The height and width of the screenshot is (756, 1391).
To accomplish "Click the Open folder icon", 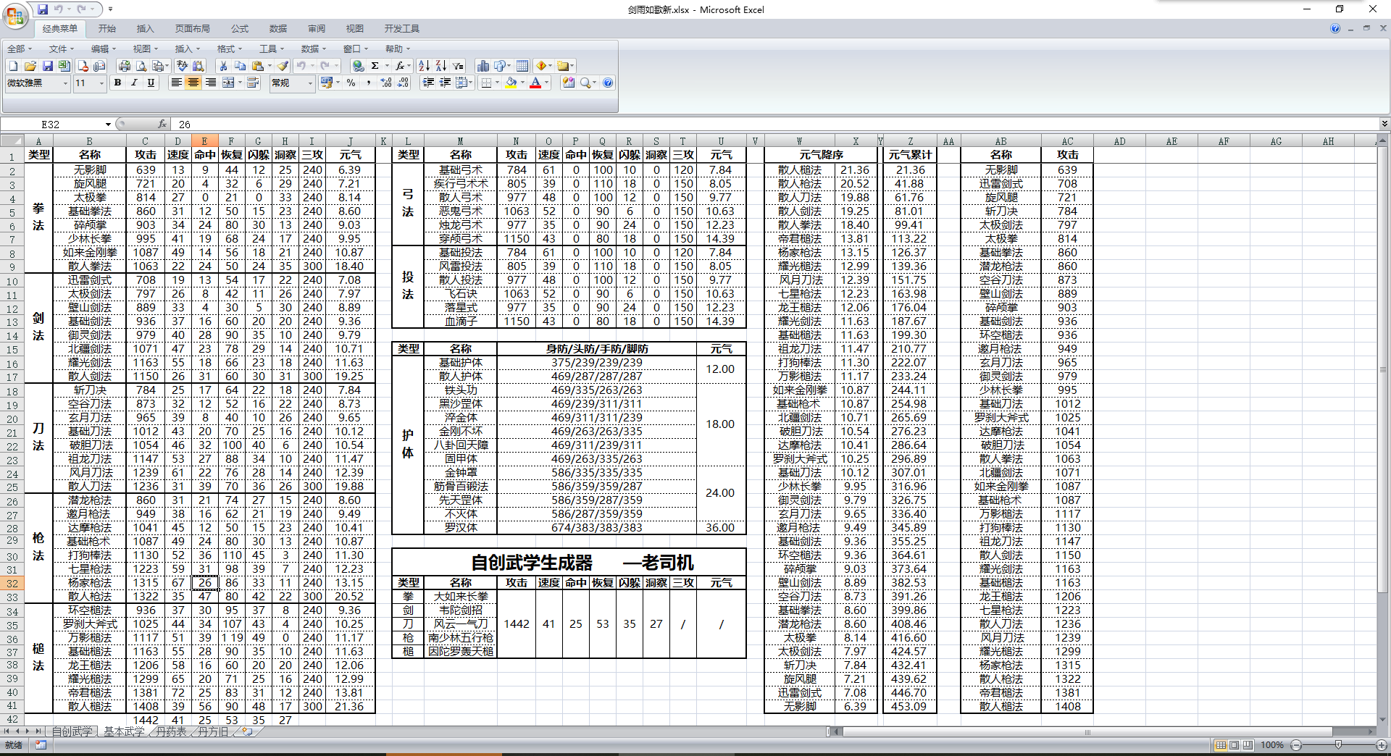I will pos(30,66).
